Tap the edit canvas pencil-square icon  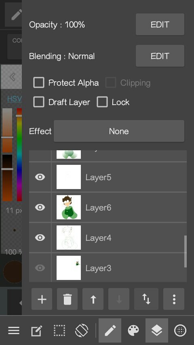coord(36,330)
